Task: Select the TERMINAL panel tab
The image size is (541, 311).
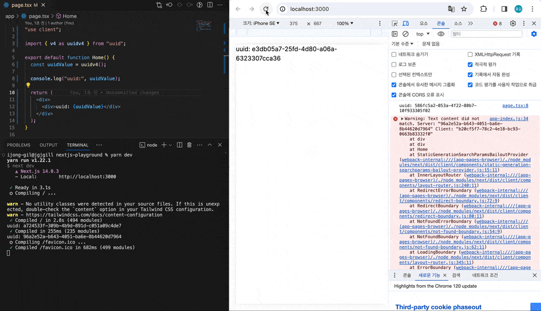Action: click(78, 145)
